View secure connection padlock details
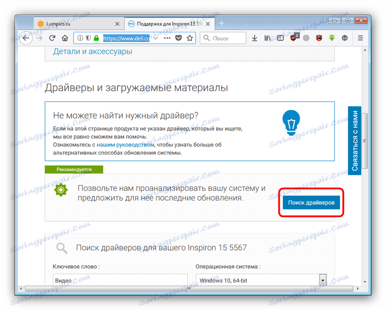The height and width of the screenshot is (310, 386). tap(96, 38)
